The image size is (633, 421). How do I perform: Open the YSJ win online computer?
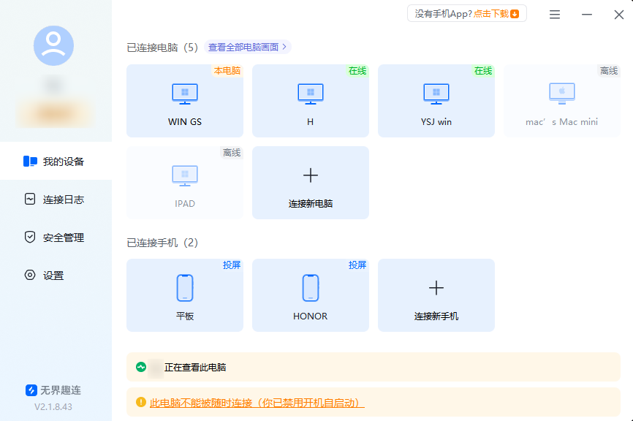436,100
